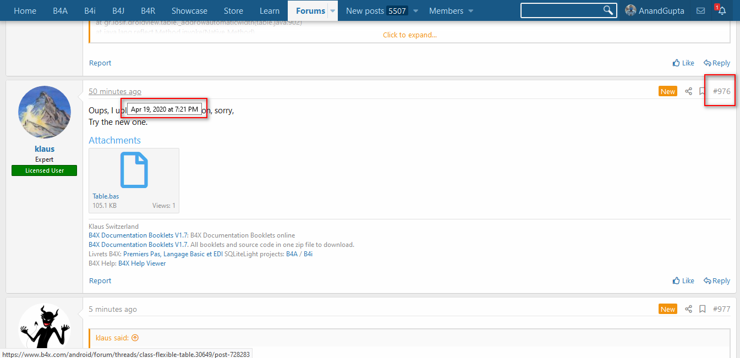Open the B4i nav item
The image size is (740, 358).
(x=90, y=11)
